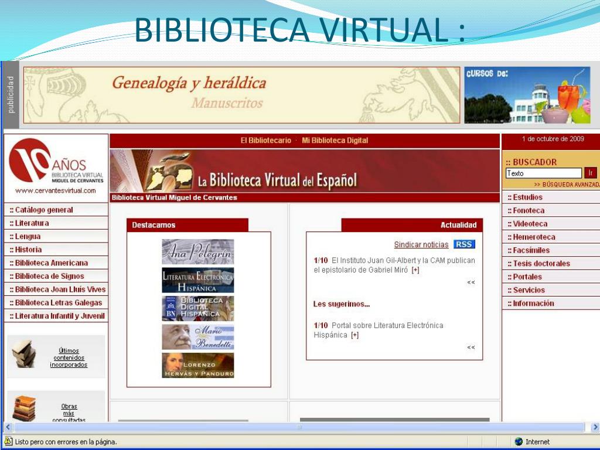Click the www.cervantesvirtual.com link
Screen dimensions: 600x450
56,190
